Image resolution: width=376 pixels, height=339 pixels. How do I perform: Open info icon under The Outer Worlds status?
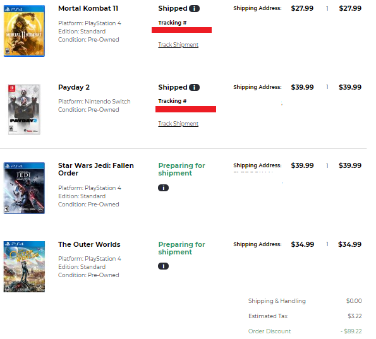click(x=163, y=266)
